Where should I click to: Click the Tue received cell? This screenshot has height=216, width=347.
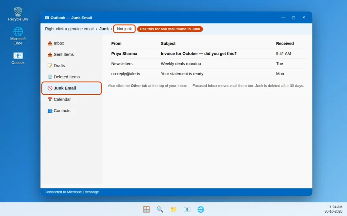click(x=279, y=64)
